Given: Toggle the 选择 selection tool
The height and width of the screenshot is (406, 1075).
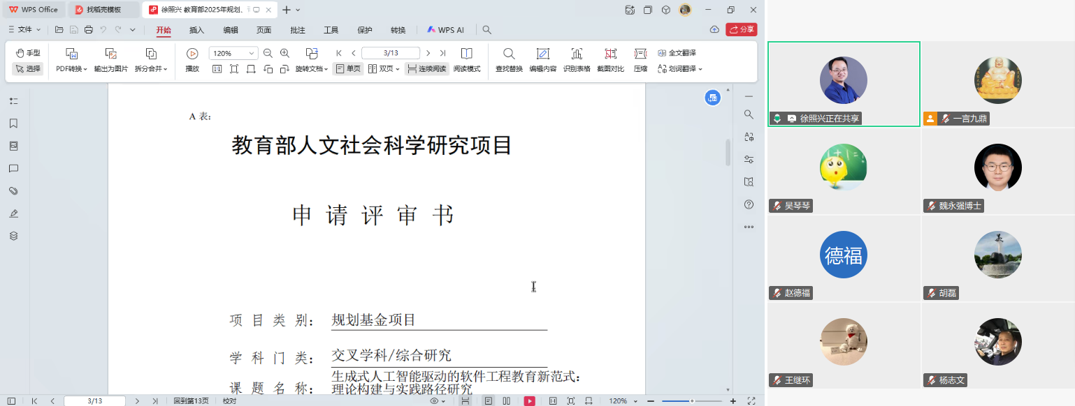Looking at the screenshot, I should [x=27, y=69].
